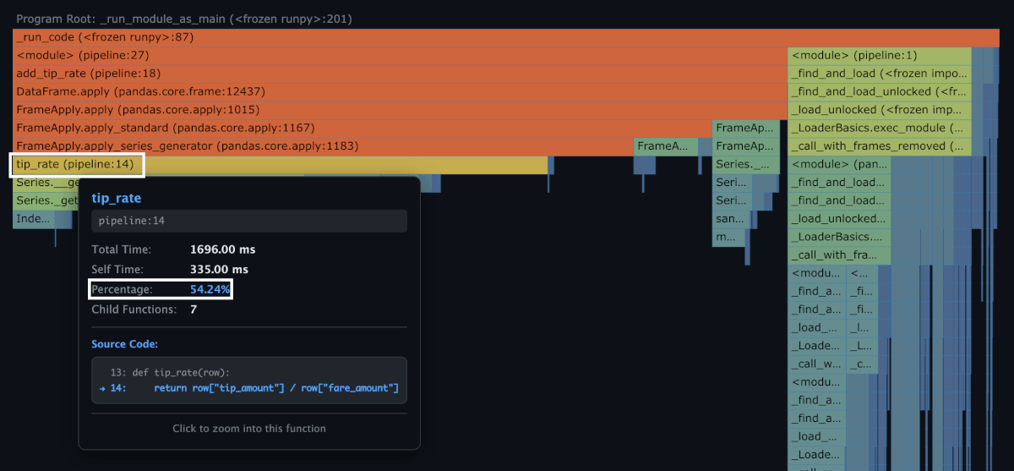Click the "Inde..." frame
This screenshot has height=471, width=1014.
pos(32,219)
